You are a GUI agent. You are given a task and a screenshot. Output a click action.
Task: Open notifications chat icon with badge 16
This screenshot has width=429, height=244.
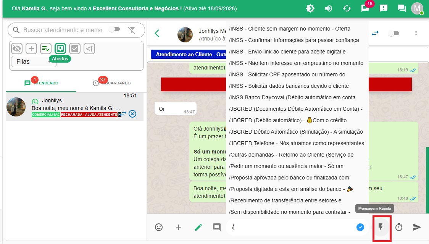point(365,8)
